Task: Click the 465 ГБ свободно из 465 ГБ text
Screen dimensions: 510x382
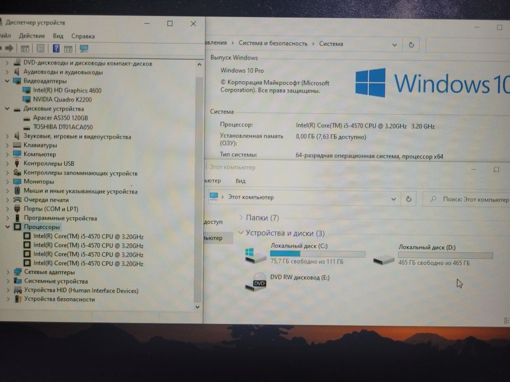Action: 434,263
